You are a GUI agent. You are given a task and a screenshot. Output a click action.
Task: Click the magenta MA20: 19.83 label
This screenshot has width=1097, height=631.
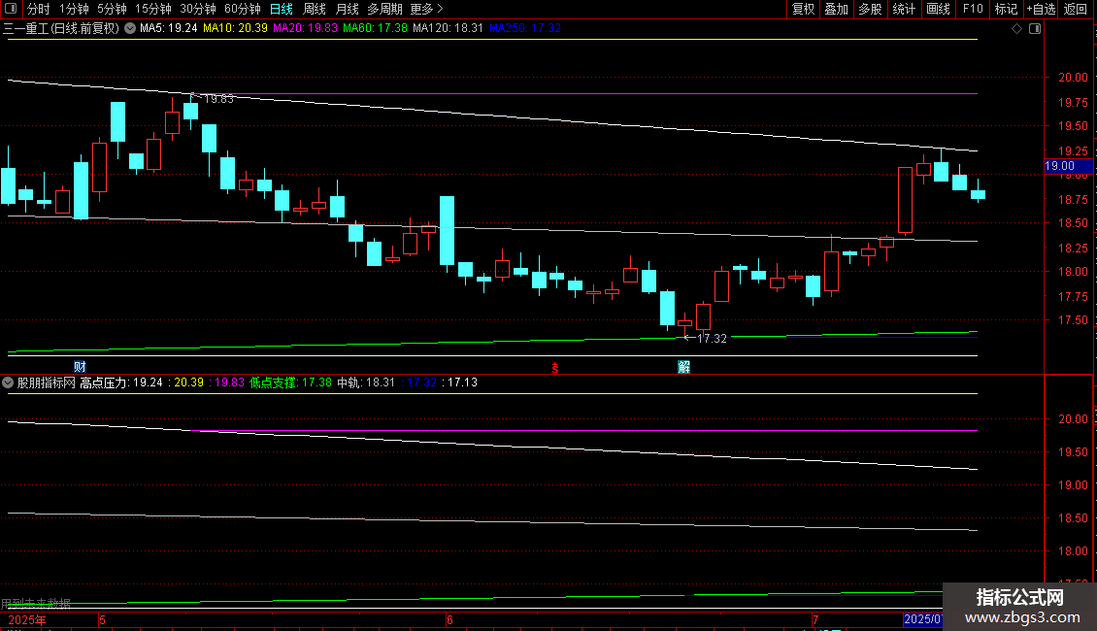[305, 29]
